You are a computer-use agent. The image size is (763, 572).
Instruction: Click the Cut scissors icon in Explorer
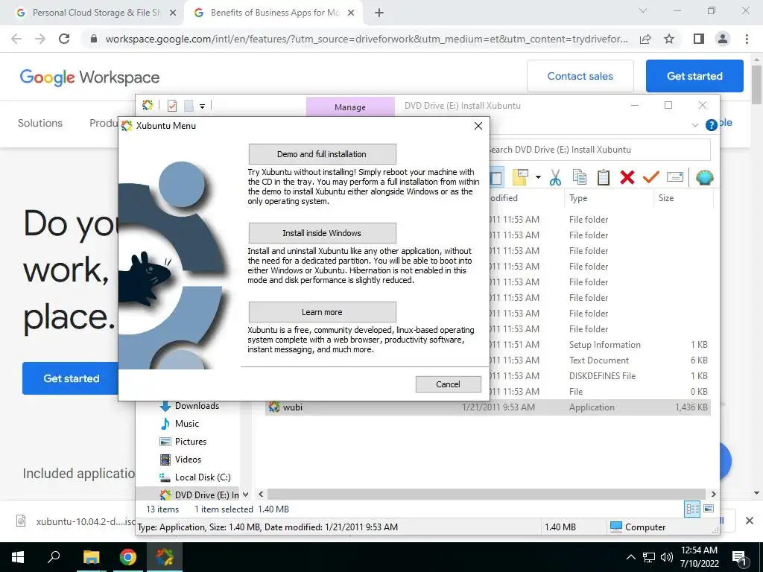coord(555,177)
